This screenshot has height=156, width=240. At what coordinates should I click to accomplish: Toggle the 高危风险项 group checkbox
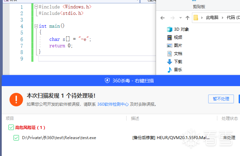[x=11, y=127]
